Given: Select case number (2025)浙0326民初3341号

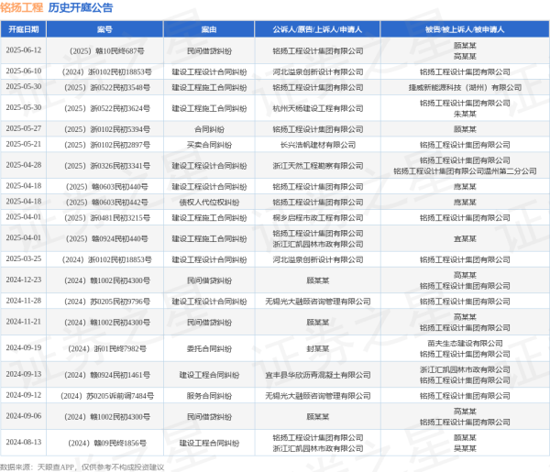Looking at the screenshot, I should (107, 166).
